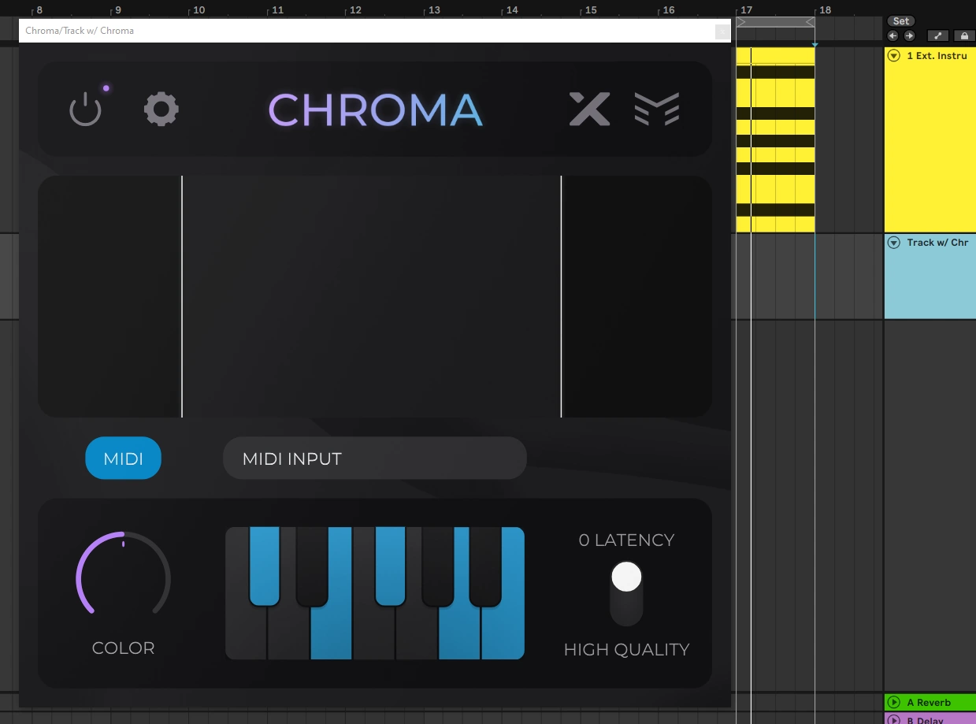
Task: Toggle the blue F# black piano key
Action: pyautogui.click(x=390, y=566)
